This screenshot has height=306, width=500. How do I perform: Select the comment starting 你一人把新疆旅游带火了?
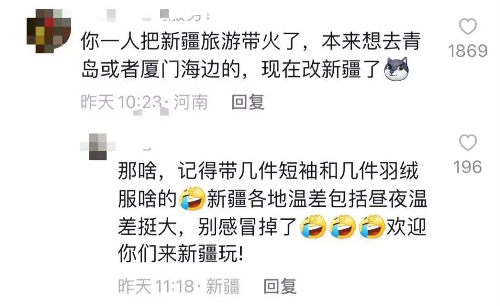251,55
